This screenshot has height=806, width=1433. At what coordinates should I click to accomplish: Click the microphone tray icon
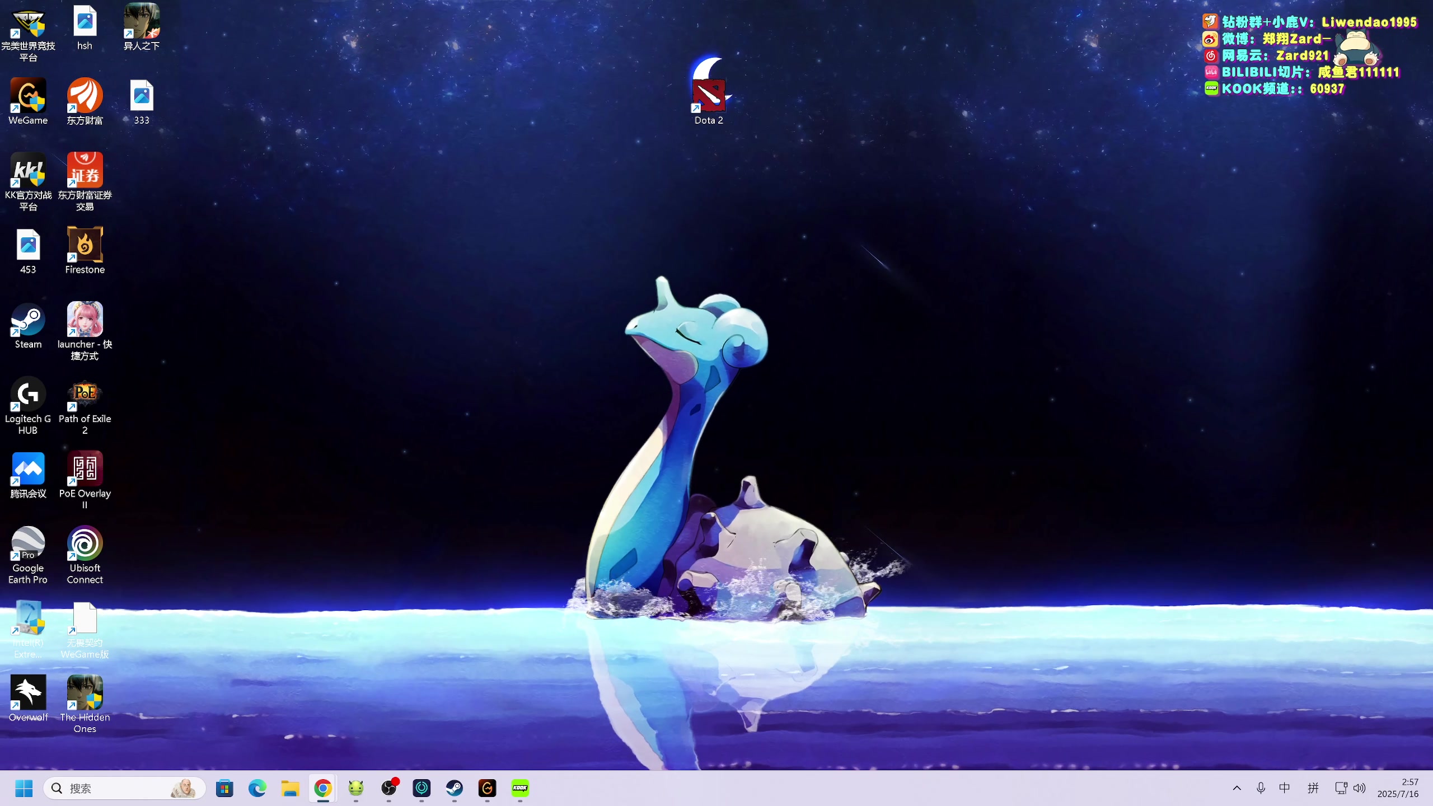(1261, 788)
